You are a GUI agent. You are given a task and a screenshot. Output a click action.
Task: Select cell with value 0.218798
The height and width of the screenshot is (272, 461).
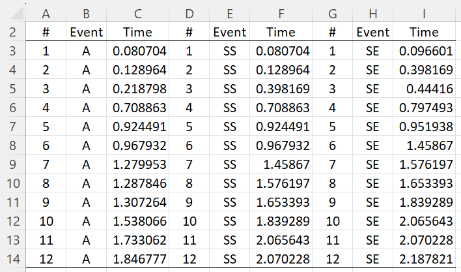point(138,89)
